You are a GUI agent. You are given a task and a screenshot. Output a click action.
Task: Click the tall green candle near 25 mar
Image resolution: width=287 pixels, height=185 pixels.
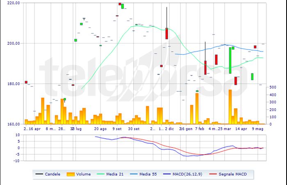tap(230, 60)
